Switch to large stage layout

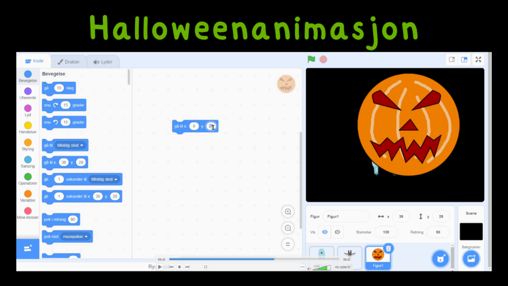point(464,60)
